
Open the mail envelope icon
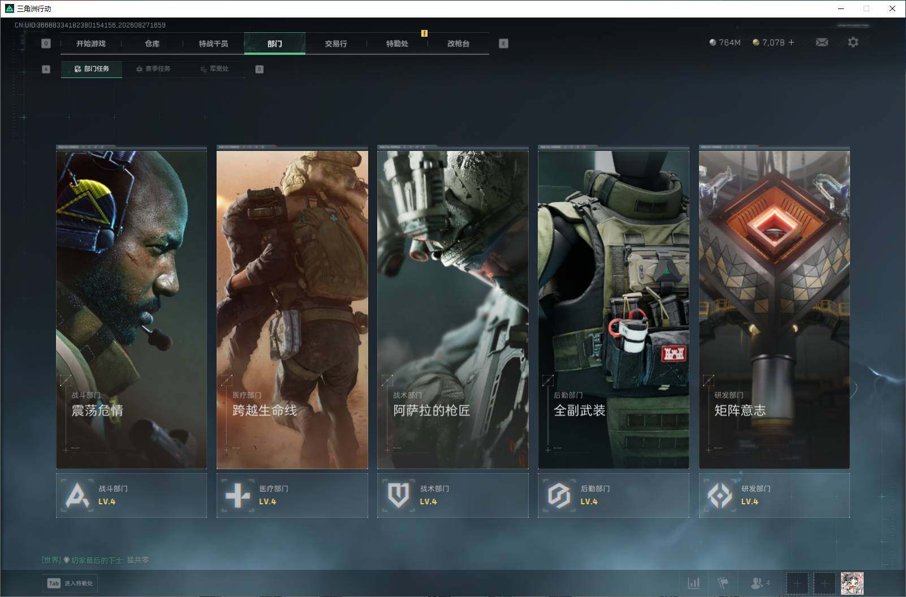[822, 42]
